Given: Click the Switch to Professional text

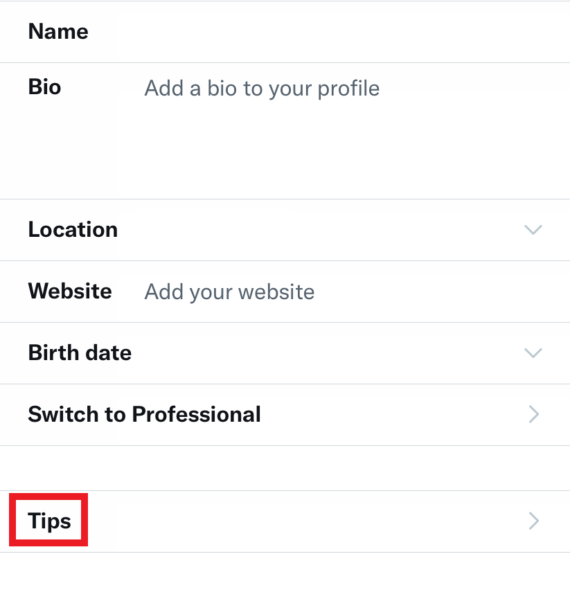Looking at the screenshot, I should tap(144, 414).
